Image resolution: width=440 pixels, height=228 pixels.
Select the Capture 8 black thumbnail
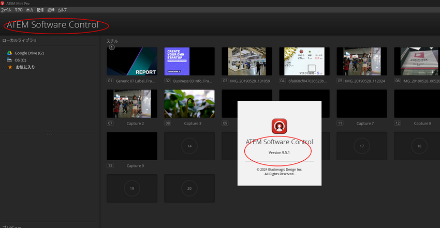click(417, 103)
